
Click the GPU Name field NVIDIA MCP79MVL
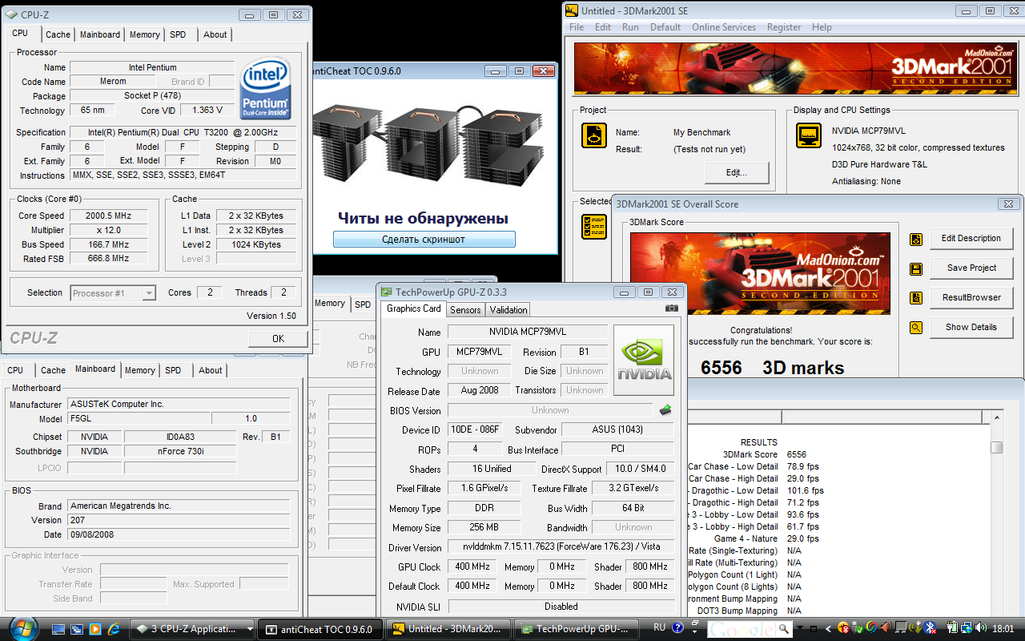coord(527,332)
